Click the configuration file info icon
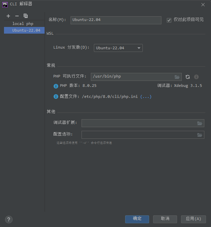The height and width of the screenshot is (227, 211). click(56, 97)
